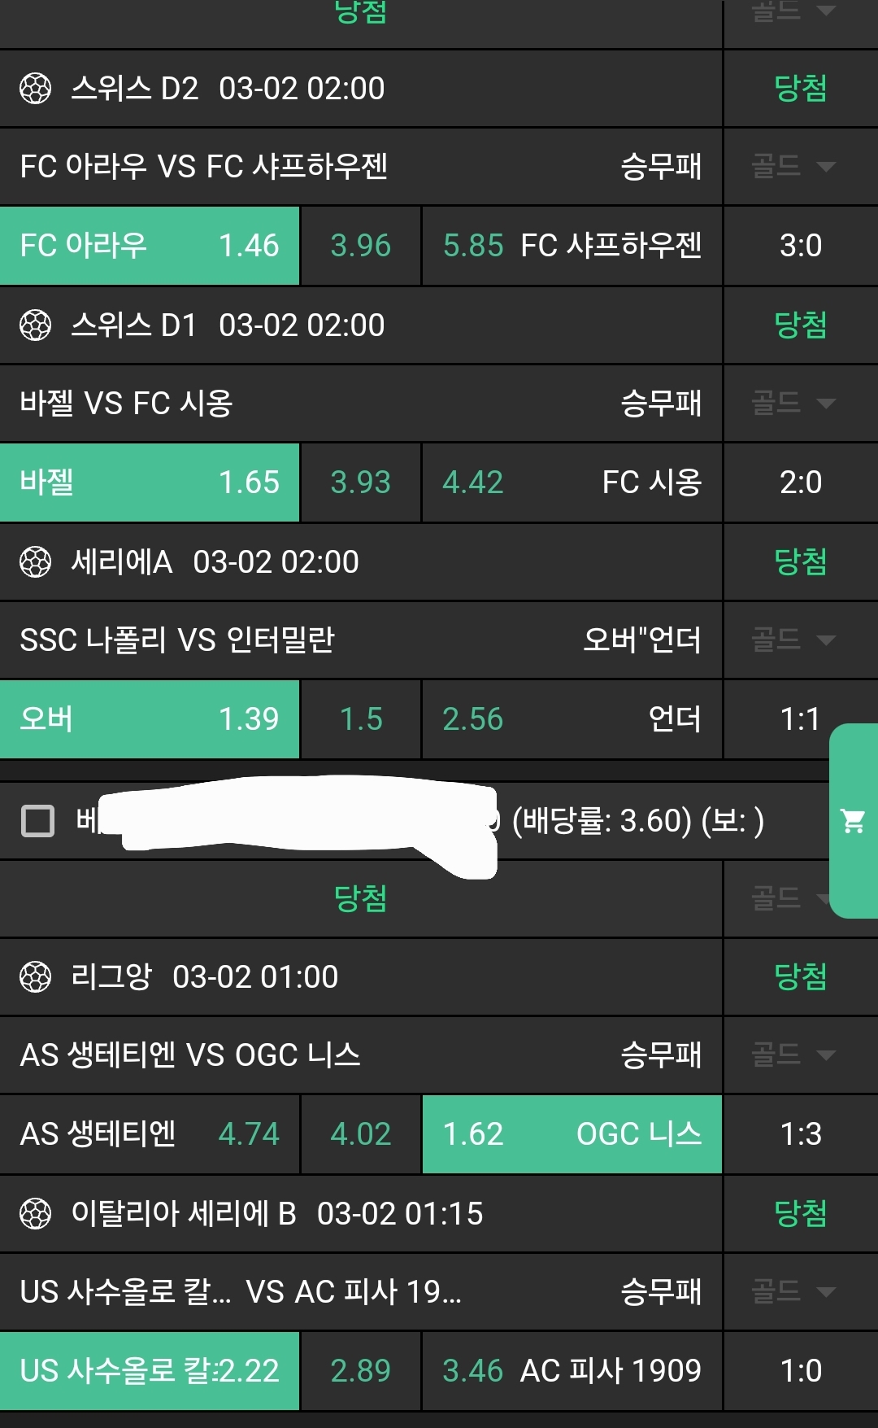Viewport: 878px width, 1428px height.
Task: Expand 골드 dropdown in FC 아라우 match row
Action: click(x=793, y=167)
